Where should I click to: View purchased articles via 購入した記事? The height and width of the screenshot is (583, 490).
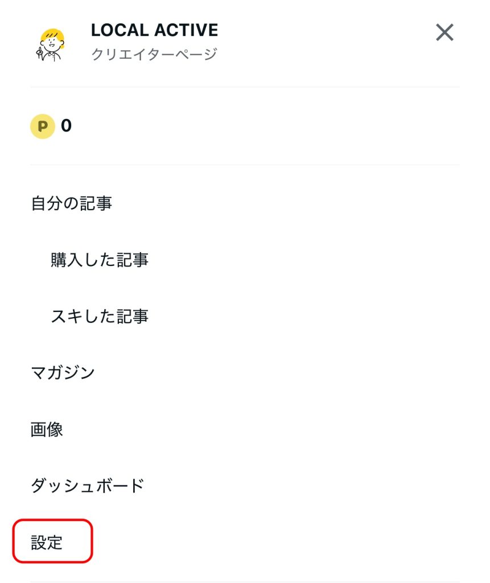tap(100, 260)
